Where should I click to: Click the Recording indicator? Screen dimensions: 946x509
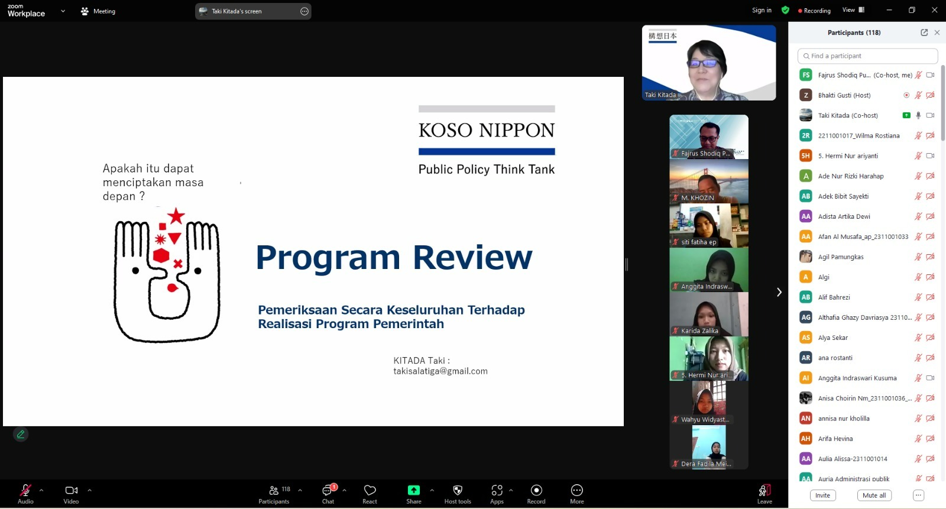pos(814,11)
